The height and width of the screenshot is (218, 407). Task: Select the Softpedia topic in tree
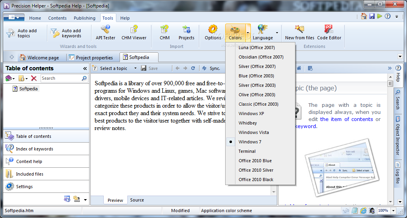(x=26, y=89)
